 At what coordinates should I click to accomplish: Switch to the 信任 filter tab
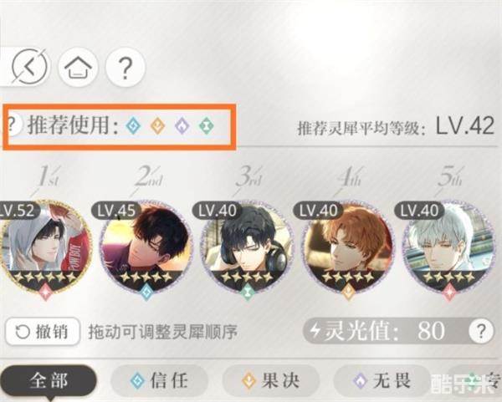(159, 380)
